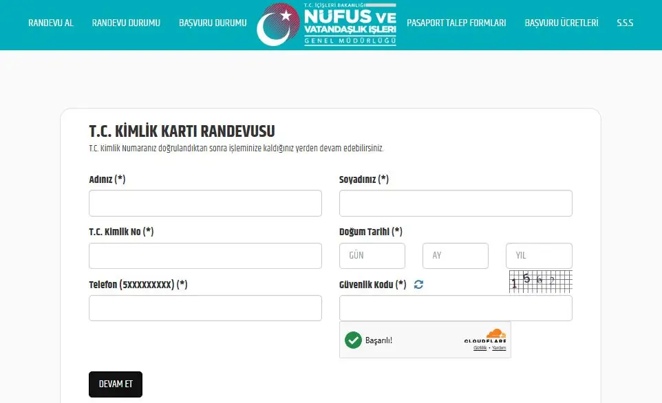Go to BAŞVURU DURUMU
The height and width of the screenshot is (403, 662).
(213, 23)
